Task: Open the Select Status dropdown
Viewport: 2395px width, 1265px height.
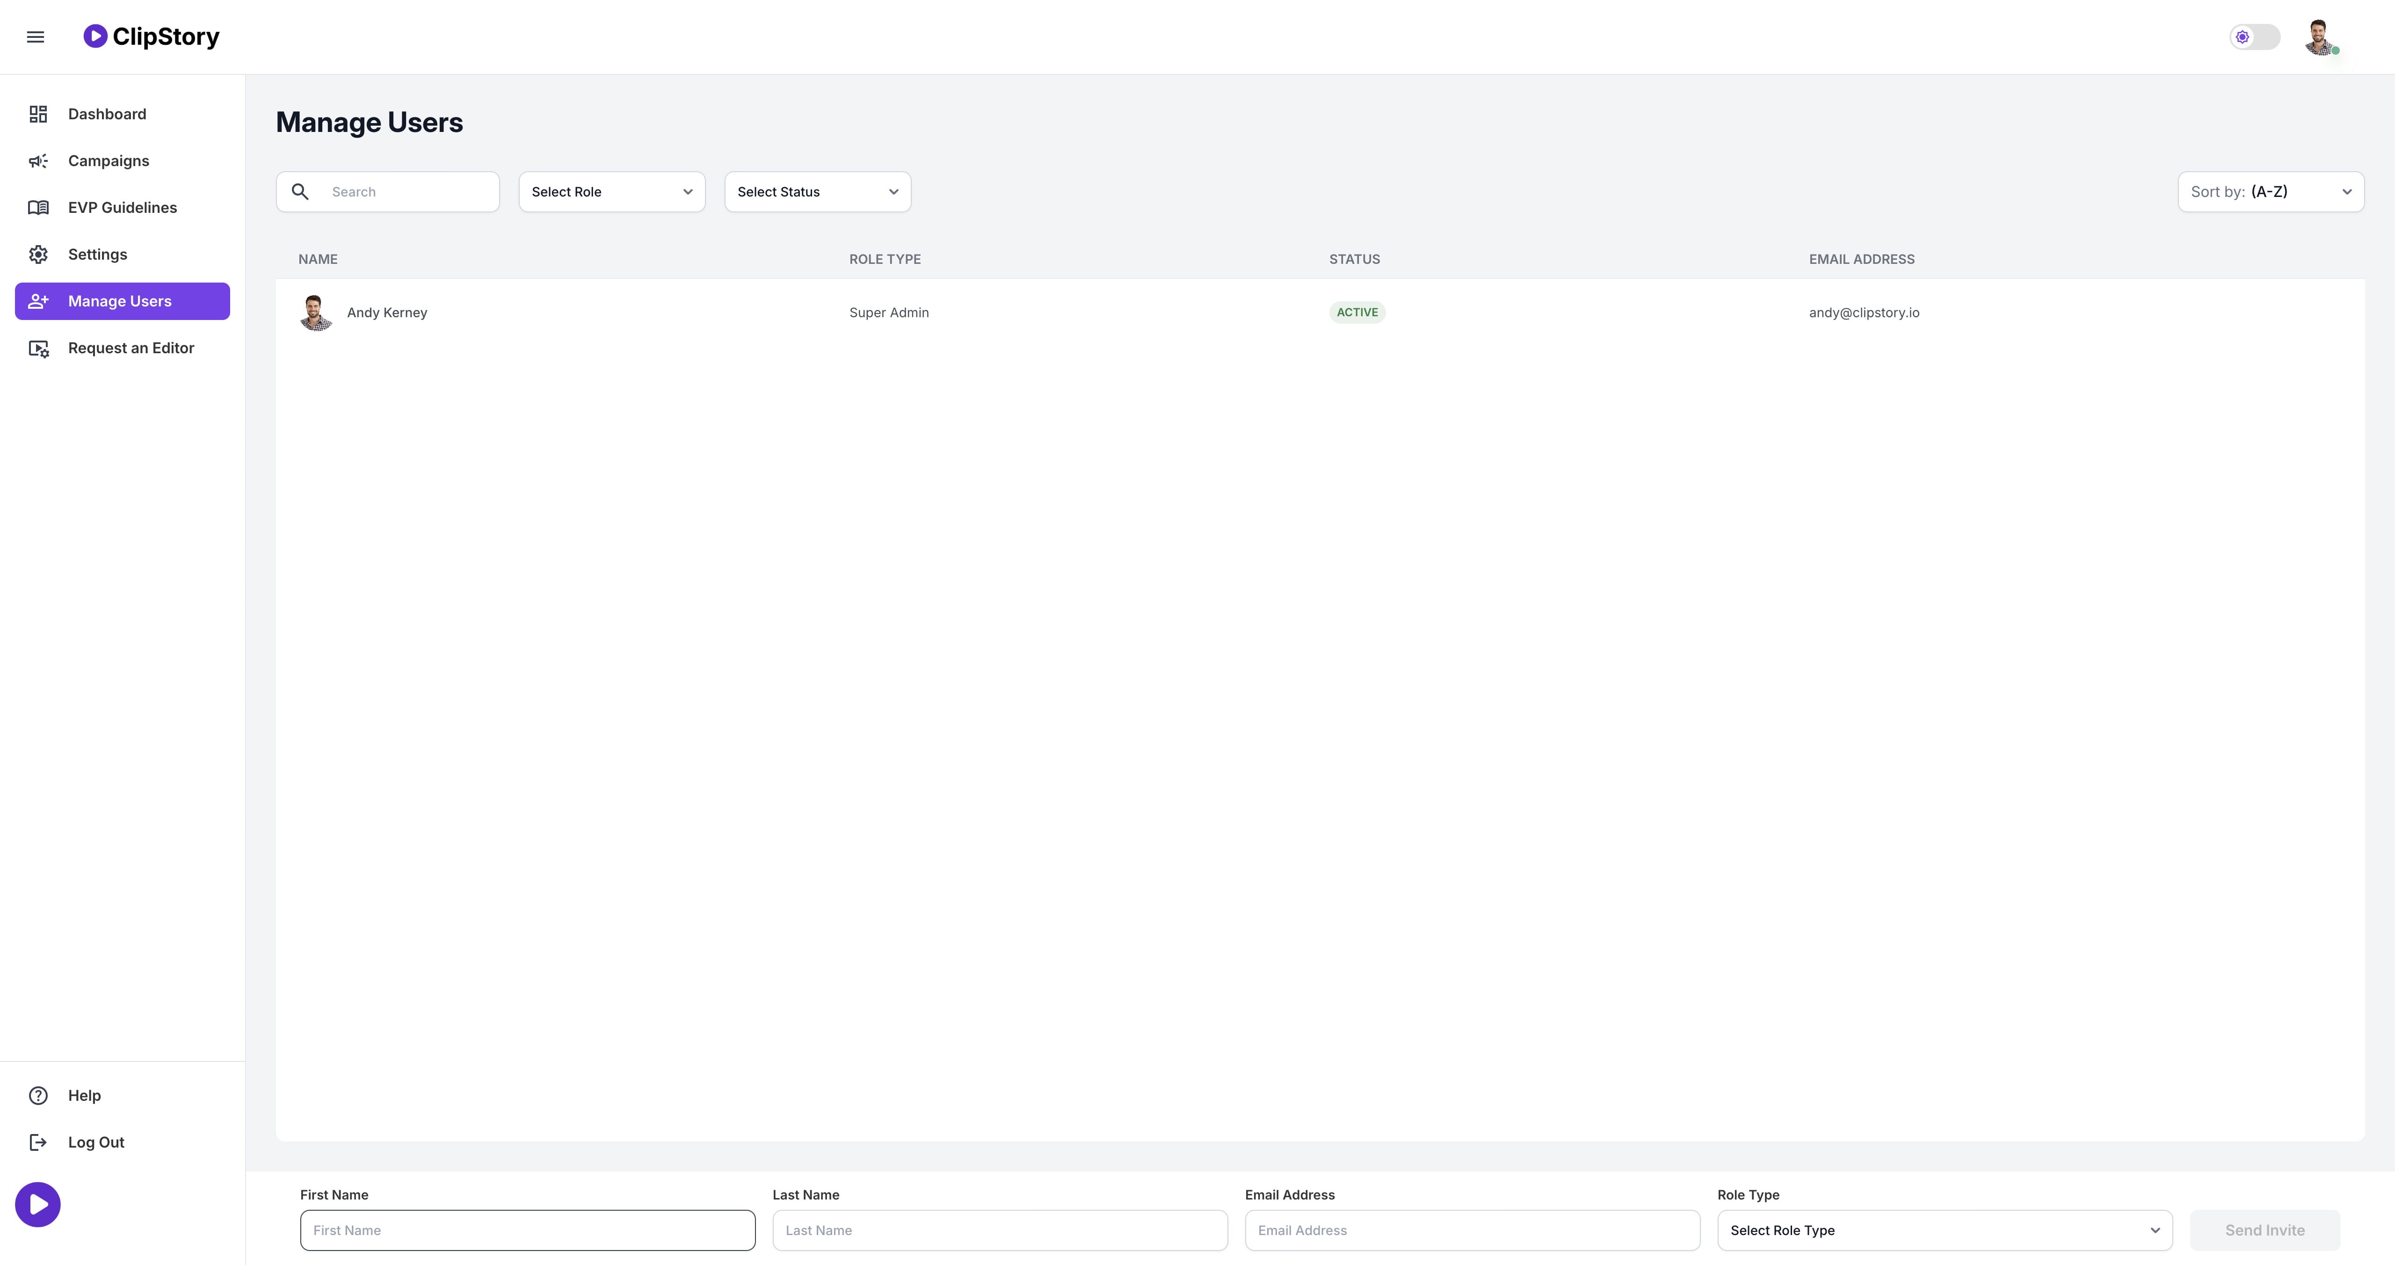Action: point(817,192)
